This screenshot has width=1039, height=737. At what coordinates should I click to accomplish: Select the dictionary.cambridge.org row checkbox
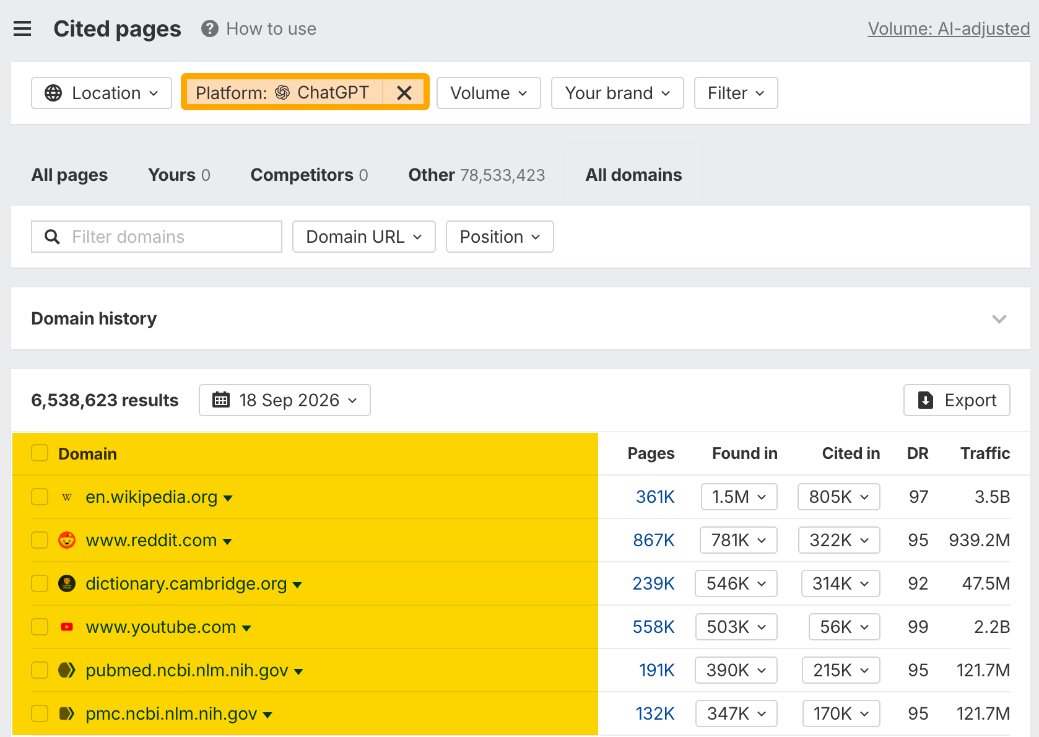[40, 583]
